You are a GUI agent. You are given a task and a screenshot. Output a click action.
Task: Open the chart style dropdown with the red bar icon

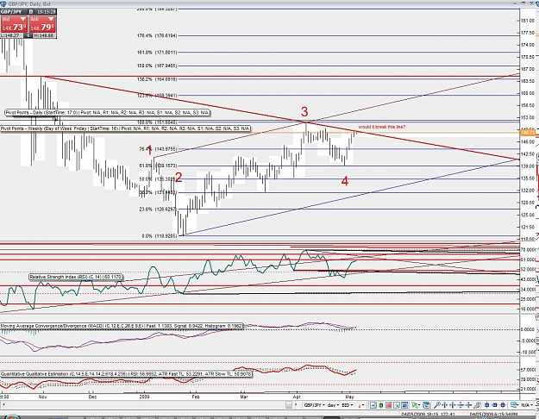pos(361,405)
